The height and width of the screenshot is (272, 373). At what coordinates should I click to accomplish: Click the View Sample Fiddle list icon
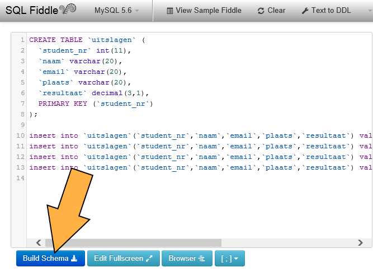point(169,11)
